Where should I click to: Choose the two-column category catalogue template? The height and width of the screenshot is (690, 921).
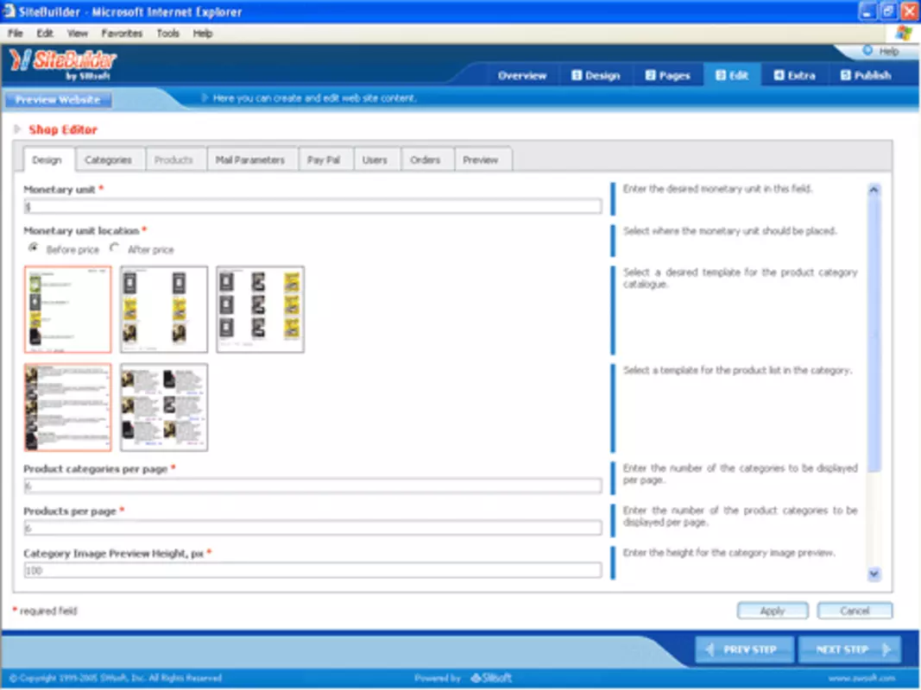point(164,310)
